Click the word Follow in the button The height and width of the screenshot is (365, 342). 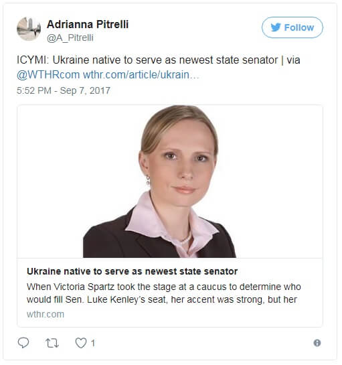click(x=299, y=27)
